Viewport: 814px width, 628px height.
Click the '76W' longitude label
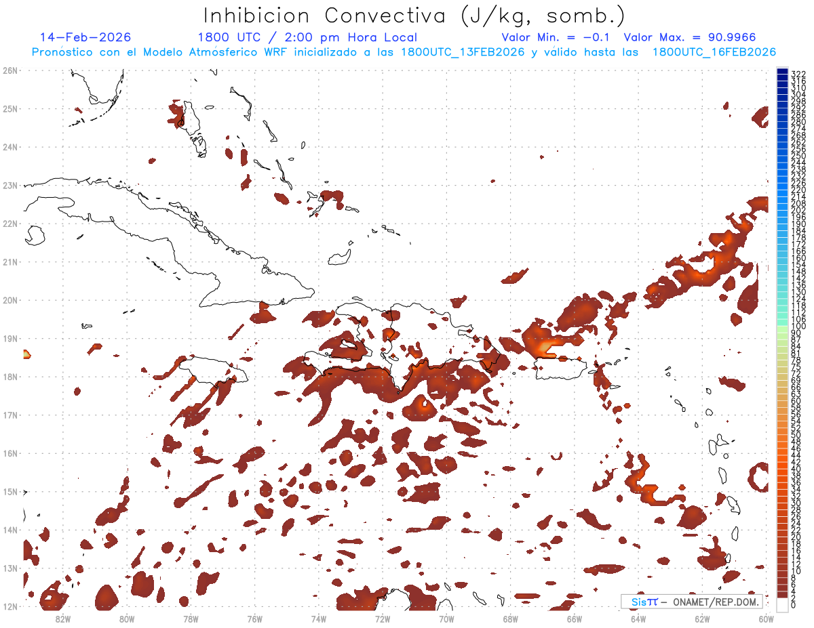pyautogui.click(x=255, y=619)
